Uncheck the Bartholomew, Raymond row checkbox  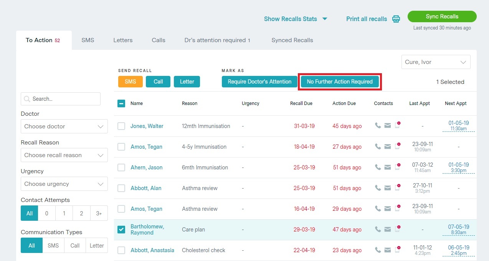[121, 229]
